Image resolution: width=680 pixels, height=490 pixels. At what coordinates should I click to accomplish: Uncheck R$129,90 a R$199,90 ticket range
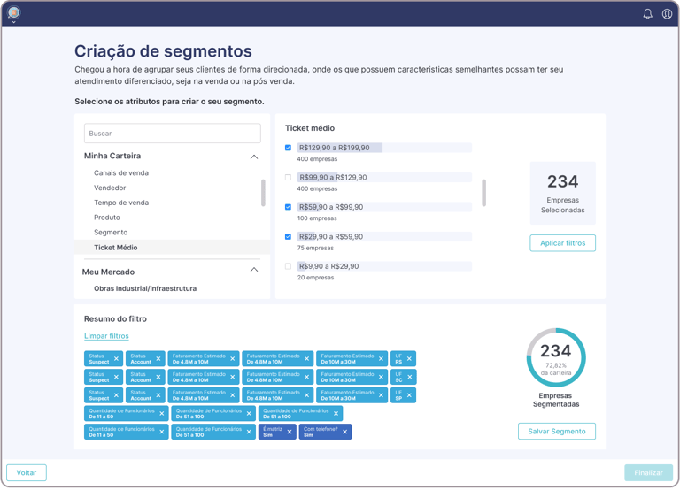pyautogui.click(x=288, y=148)
